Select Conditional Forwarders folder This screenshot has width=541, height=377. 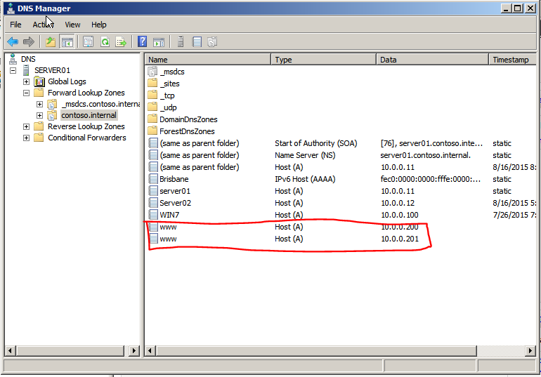pos(87,138)
